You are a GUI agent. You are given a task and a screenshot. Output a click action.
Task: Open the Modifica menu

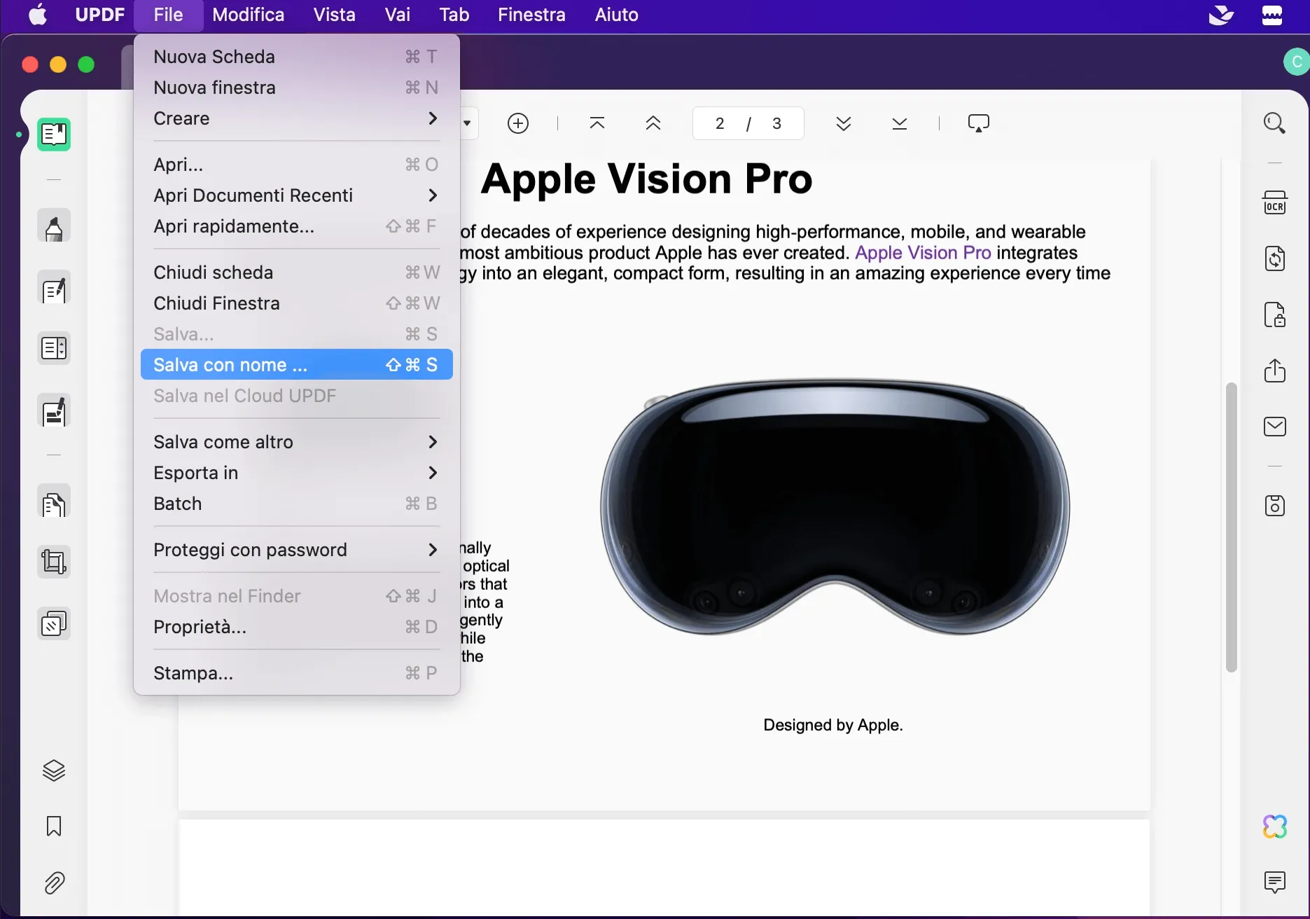tap(249, 15)
